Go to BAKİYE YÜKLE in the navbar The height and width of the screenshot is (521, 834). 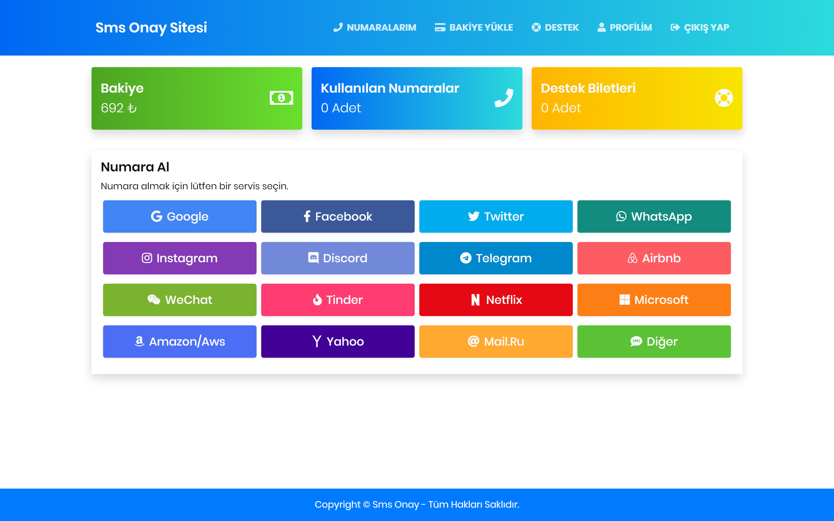tap(474, 27)
